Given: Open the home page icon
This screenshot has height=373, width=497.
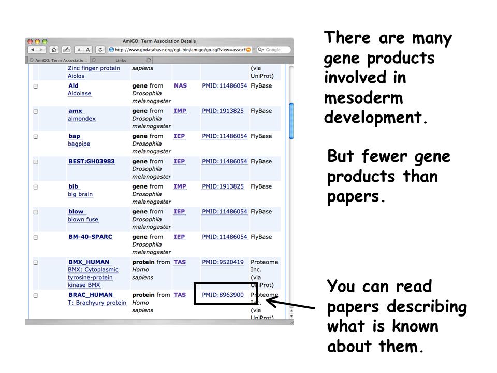Looking at the screenshot, I should 54,50.
